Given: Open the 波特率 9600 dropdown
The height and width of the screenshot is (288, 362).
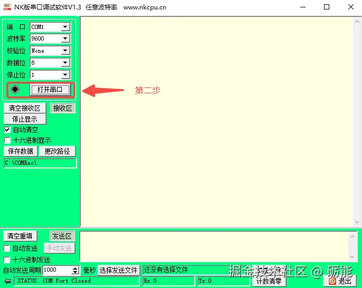Looking at the screenshot, I should coord(65,38).
